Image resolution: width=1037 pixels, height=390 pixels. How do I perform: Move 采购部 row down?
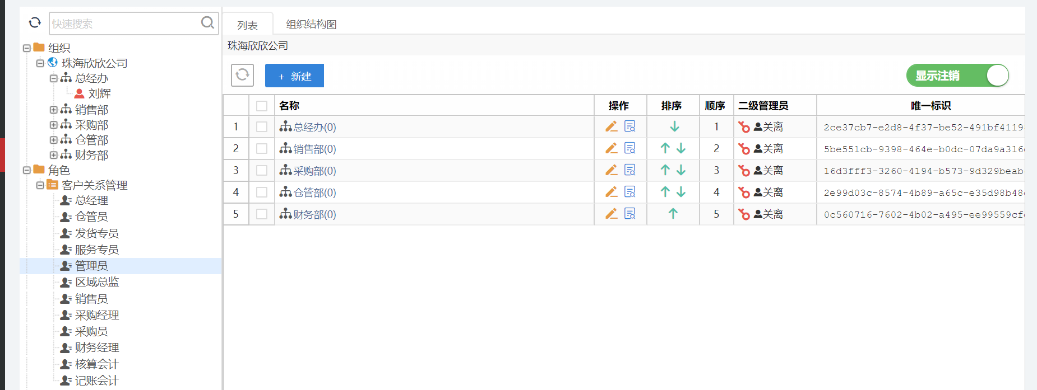point(681,170)
